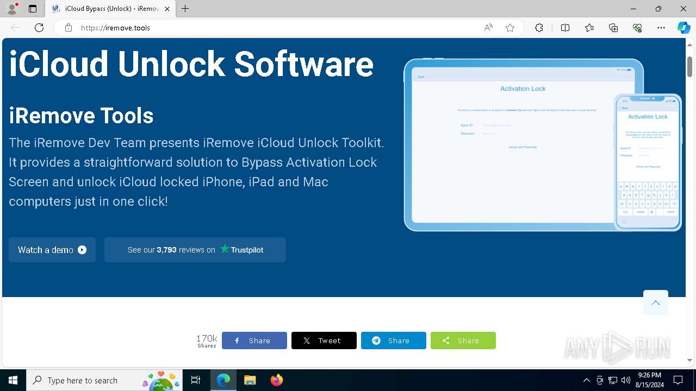The width and height of the screenshot is (696, 391).
Task: Click the Watch a demo button
Action: [x=52, y=250]
